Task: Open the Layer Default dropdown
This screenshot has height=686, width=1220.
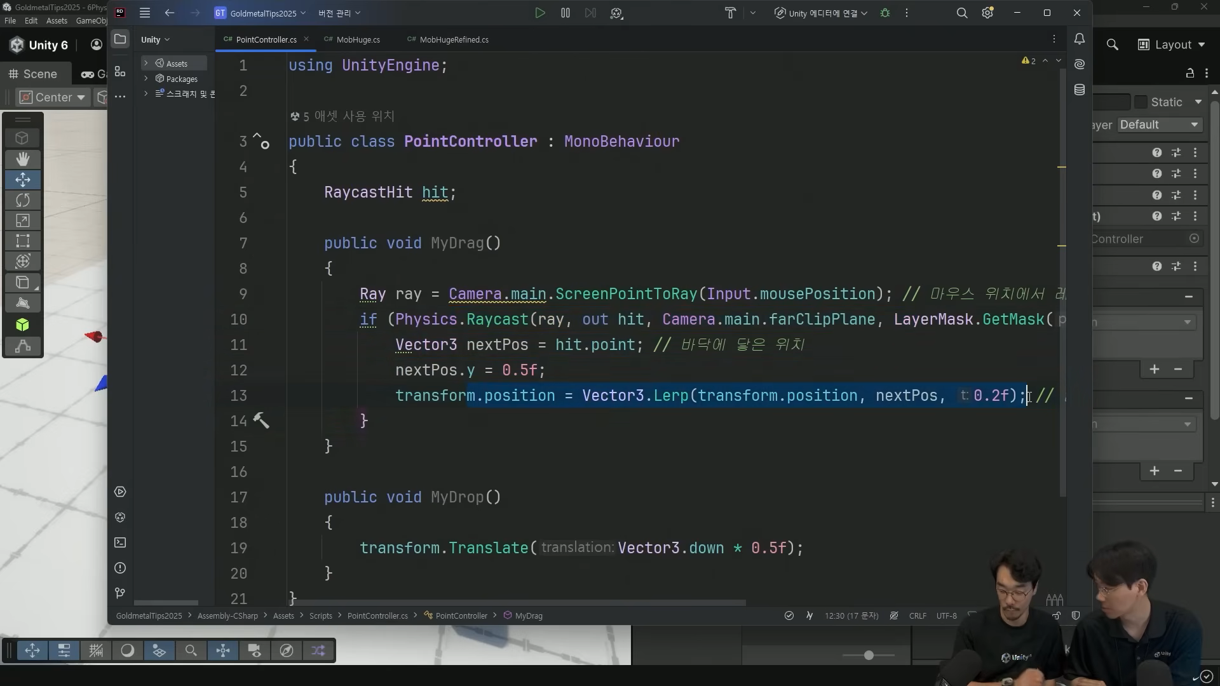Action: (1158, 124)
